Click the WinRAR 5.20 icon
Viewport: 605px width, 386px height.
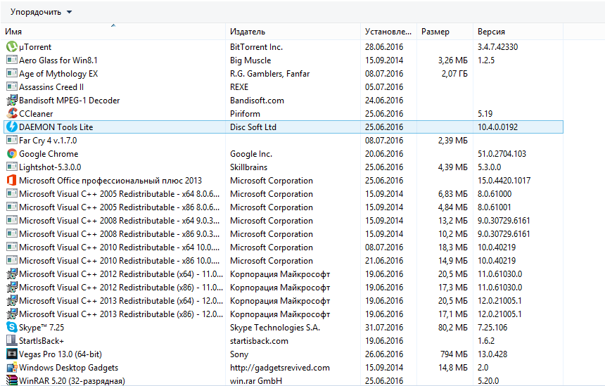[11, 381]
